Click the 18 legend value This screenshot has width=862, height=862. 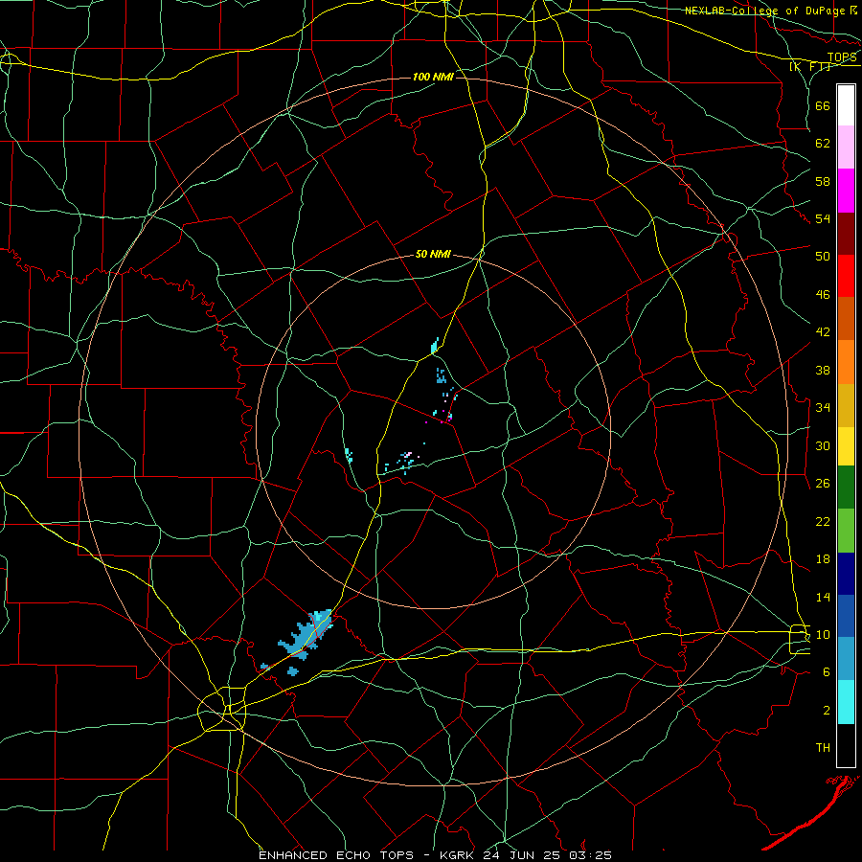pos(823,559)
